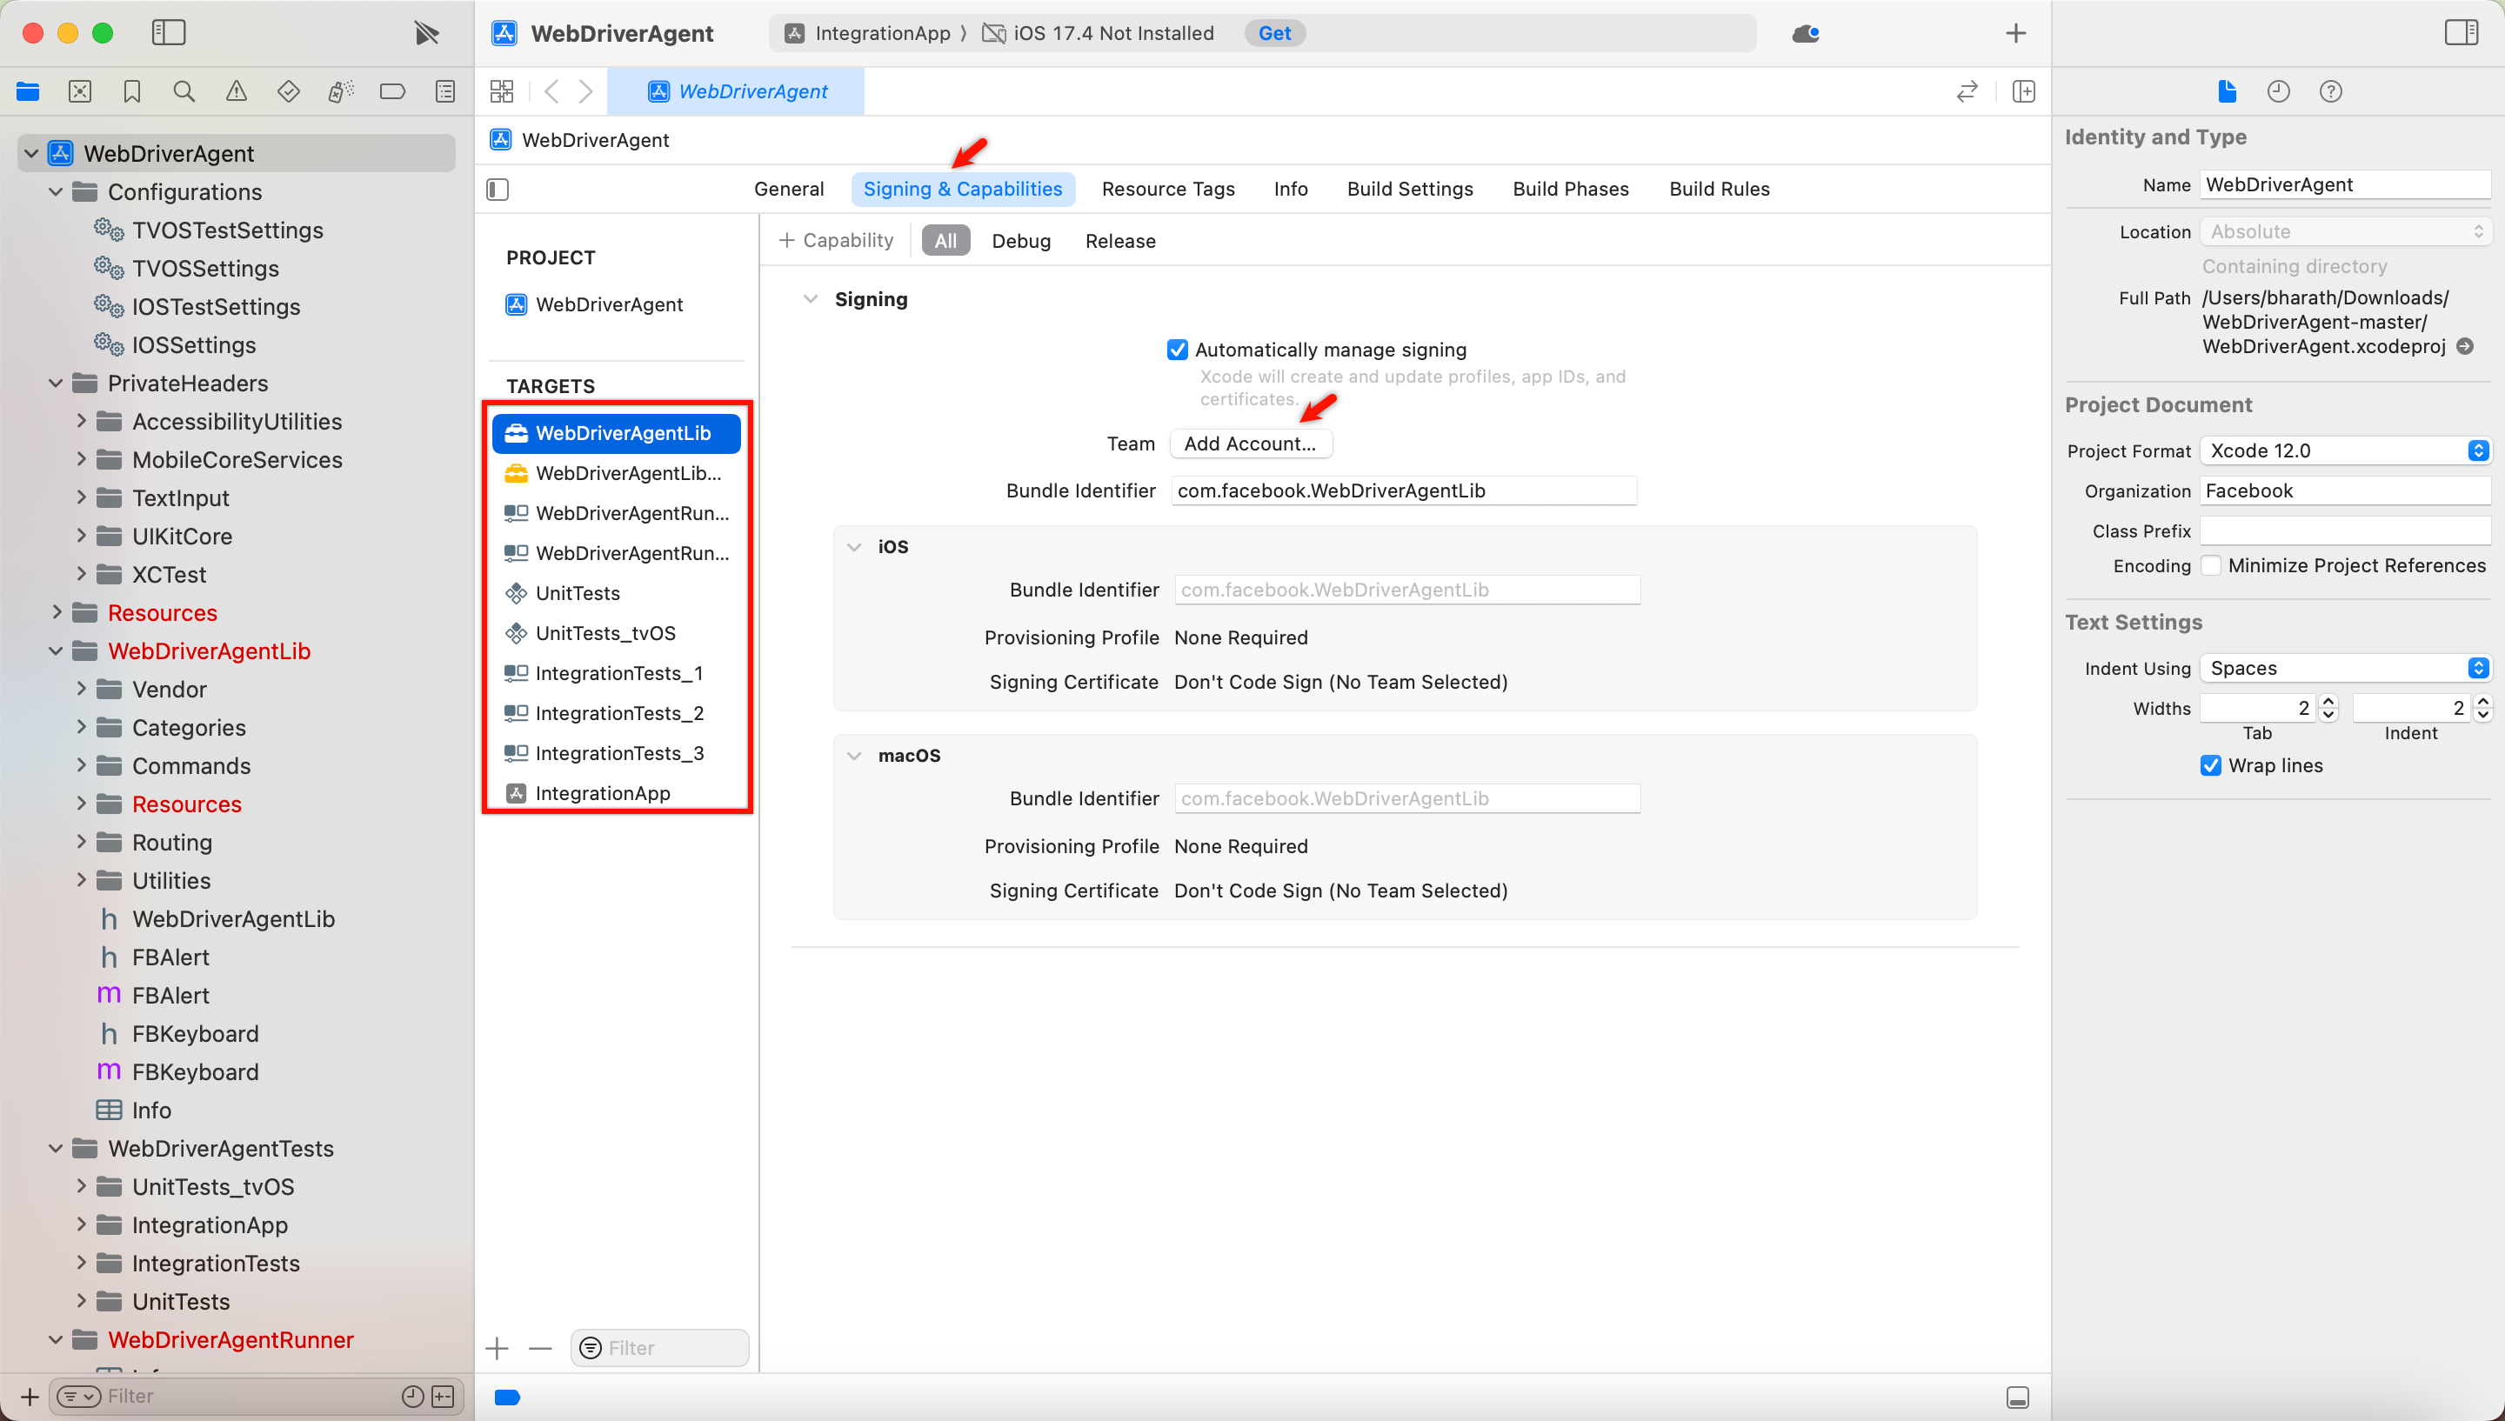Click the Add Editor on Right icon
This screenshot has height=1421, width=2505.
[2024, 91]
